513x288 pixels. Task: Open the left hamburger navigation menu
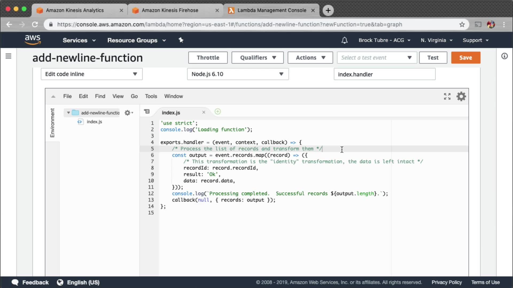[9, 56]
